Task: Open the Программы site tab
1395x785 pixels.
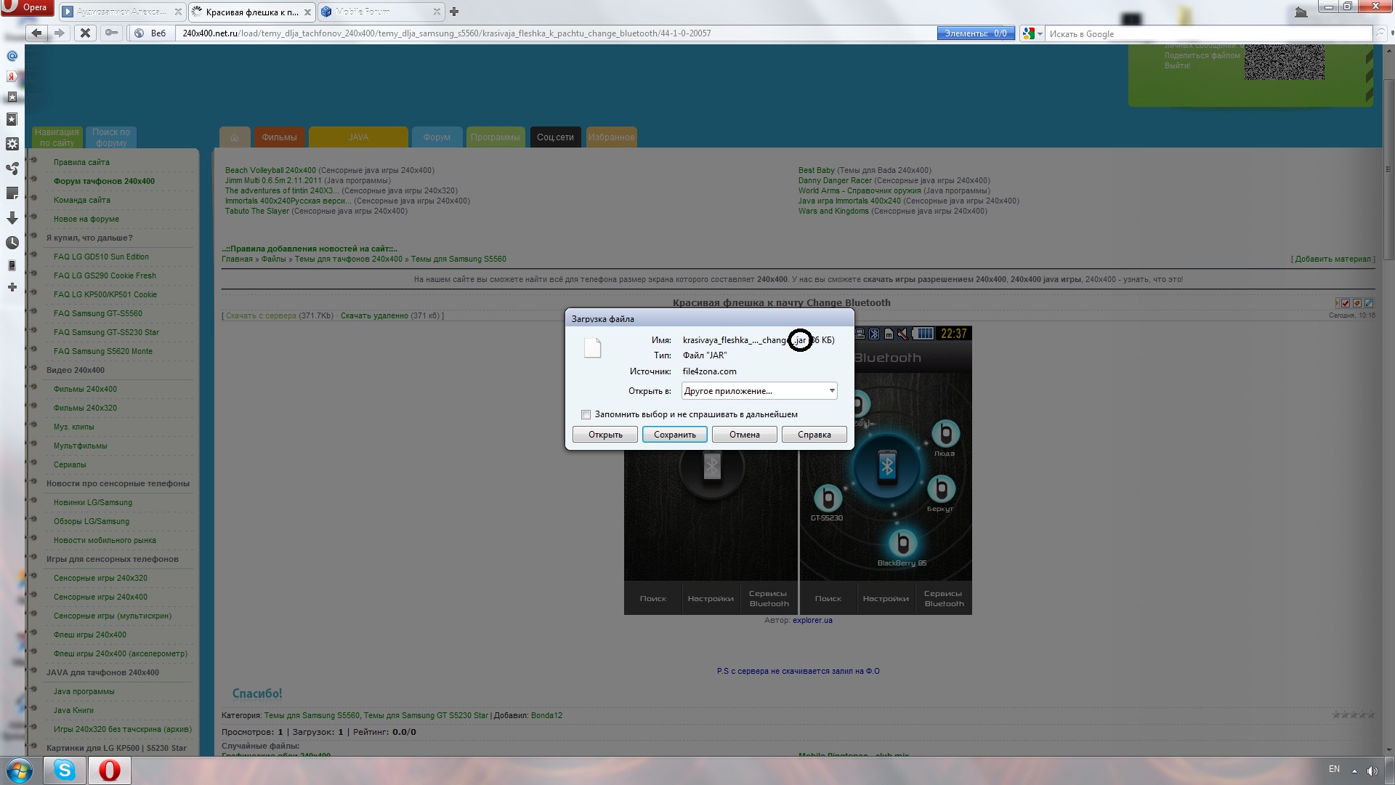Action: coord(495,137)
